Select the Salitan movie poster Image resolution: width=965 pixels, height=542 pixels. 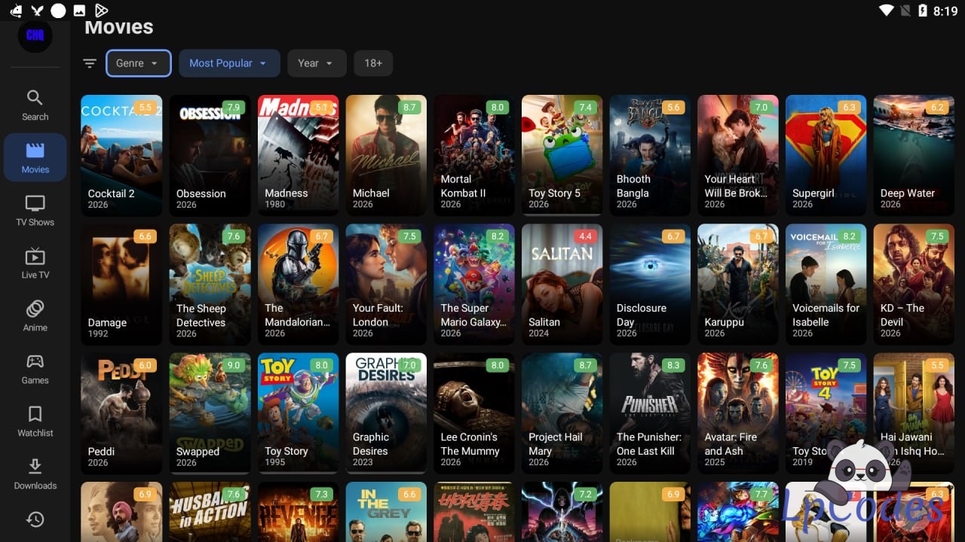click(562, 285)
